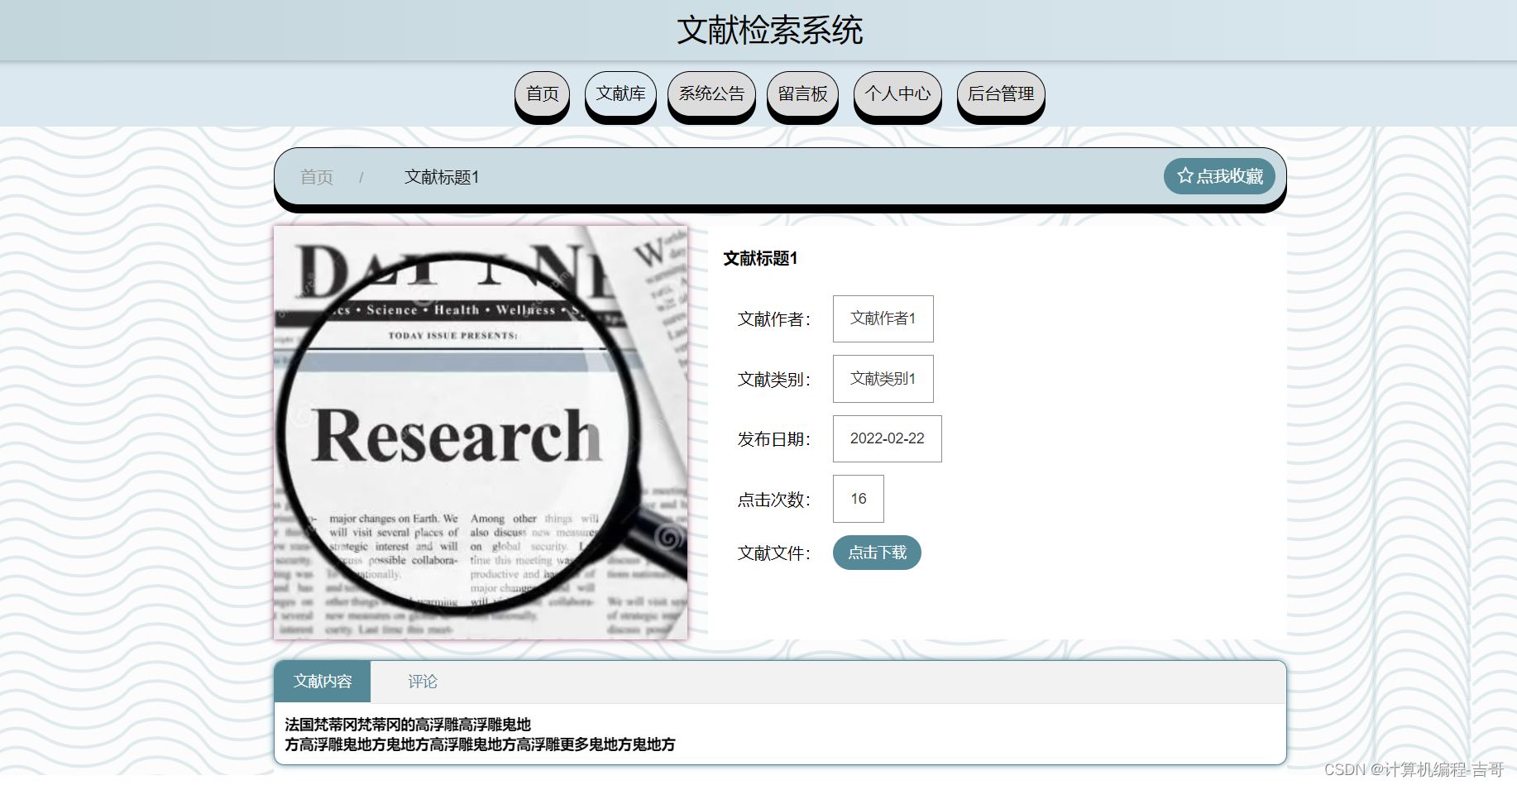Go to the 文献库 page

point(620,93)
